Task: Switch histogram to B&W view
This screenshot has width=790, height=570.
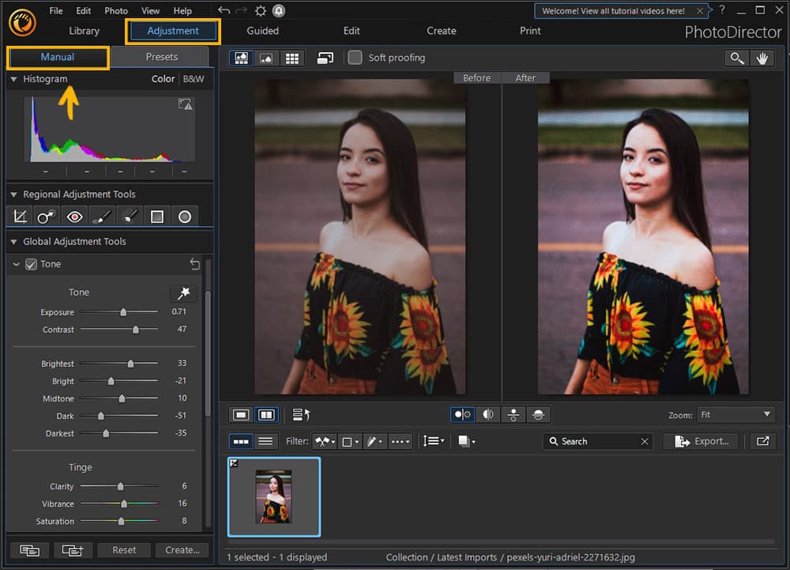Action: [x=192, y=79]
